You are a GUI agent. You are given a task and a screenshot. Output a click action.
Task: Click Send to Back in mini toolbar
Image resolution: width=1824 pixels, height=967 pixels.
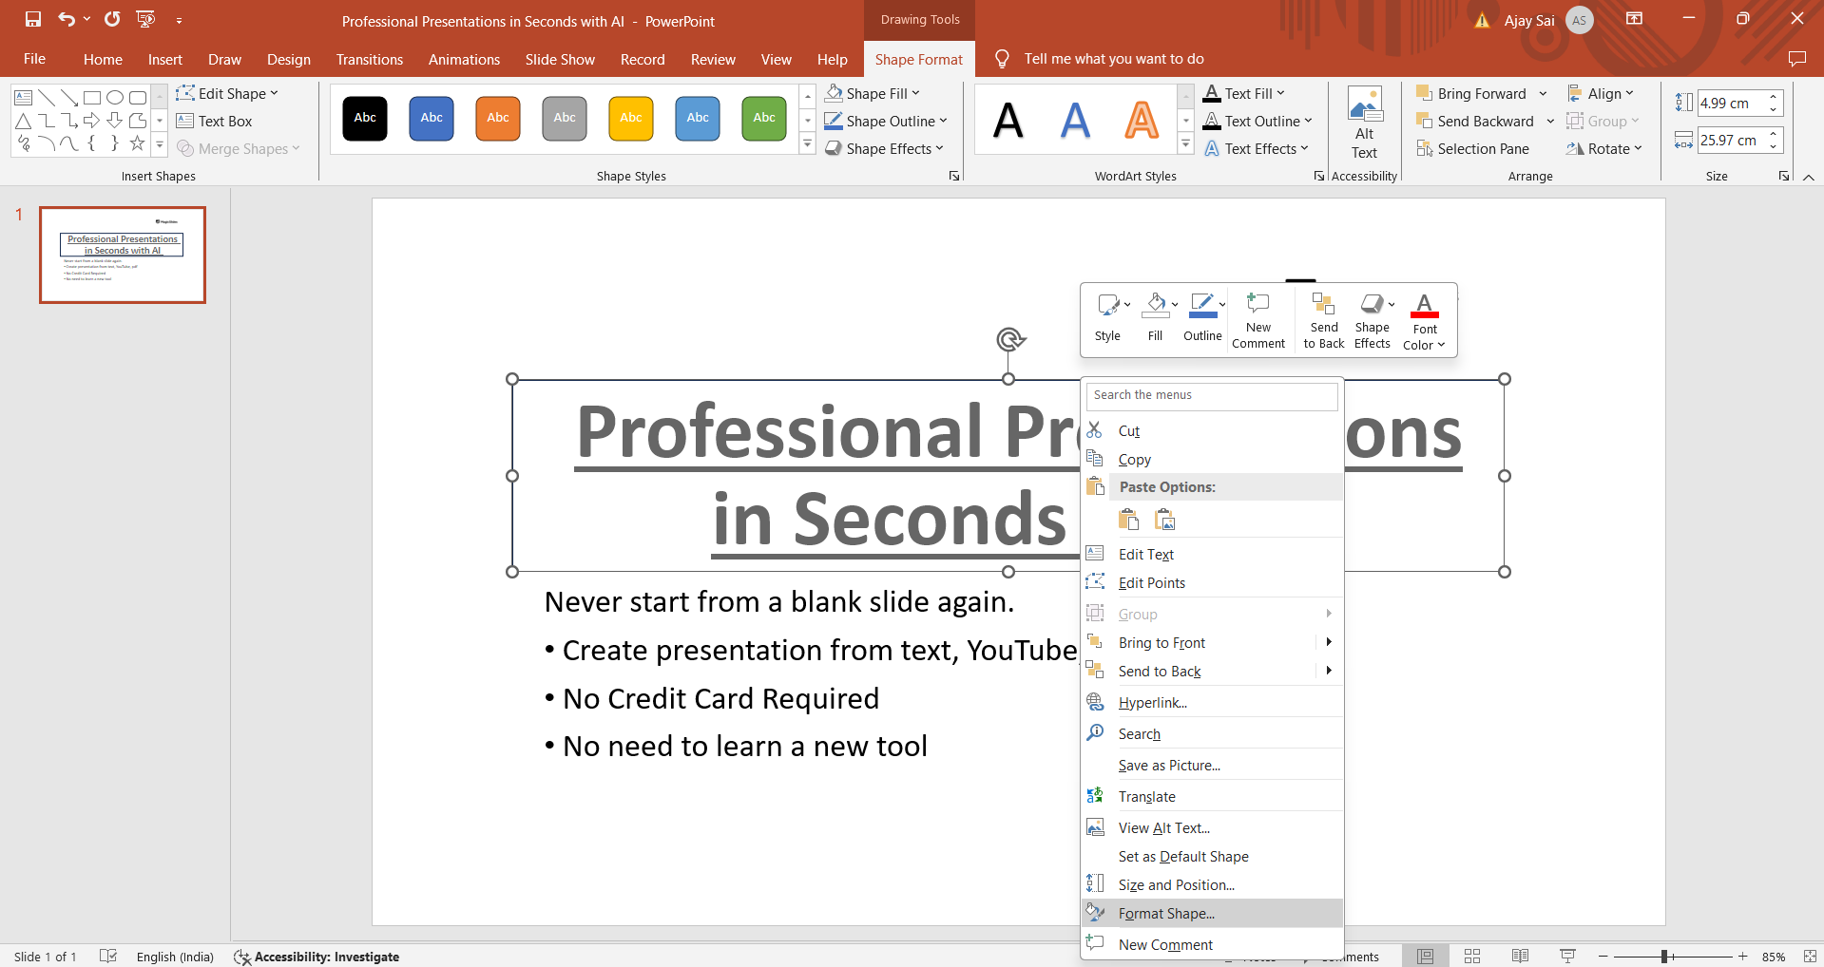[1323, 320]
